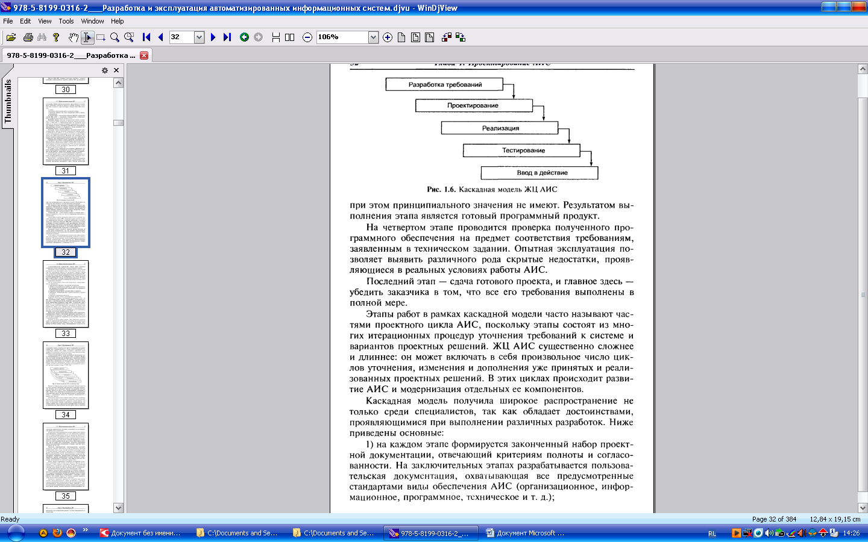Click the Zoom Out minus icon
The height and width of the screenshot is (542, 868).
click(307, 37)
